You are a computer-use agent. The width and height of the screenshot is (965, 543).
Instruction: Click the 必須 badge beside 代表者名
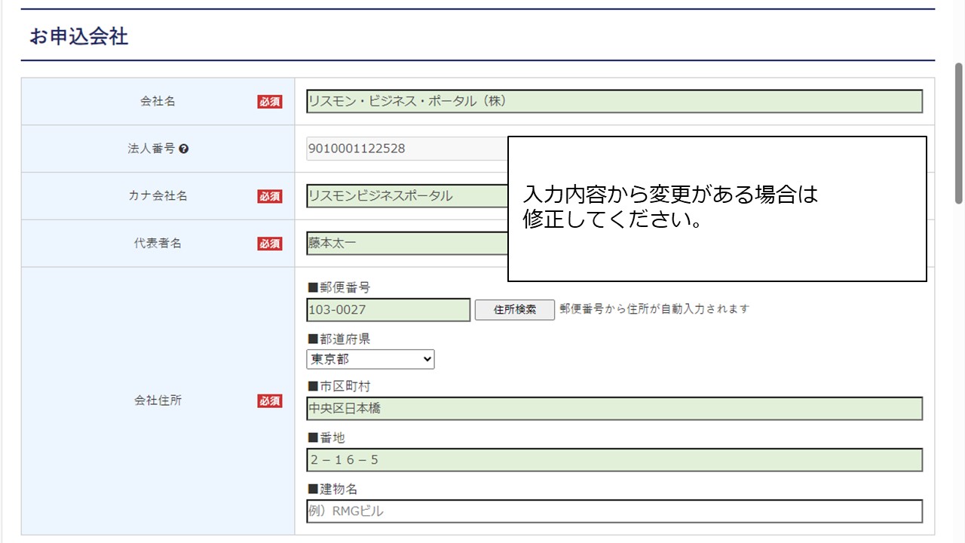tap(270, 244)
